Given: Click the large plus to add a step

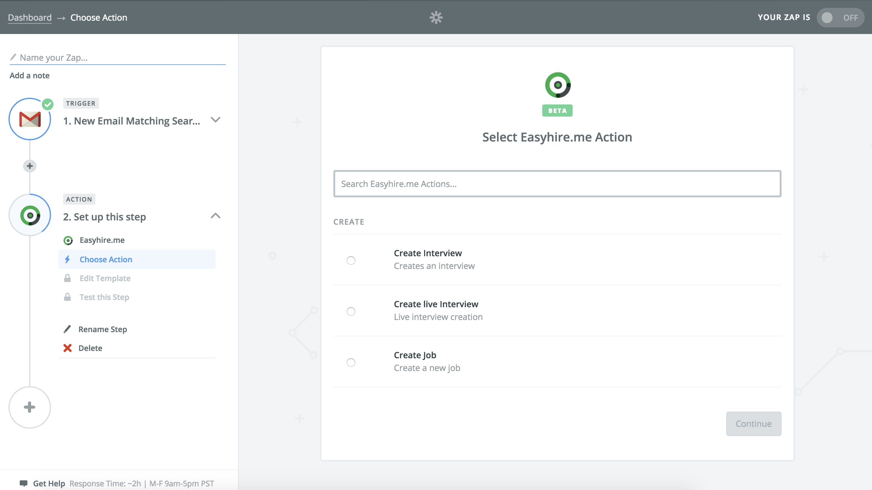Looking at the screenshot, I should coord(30,407).
